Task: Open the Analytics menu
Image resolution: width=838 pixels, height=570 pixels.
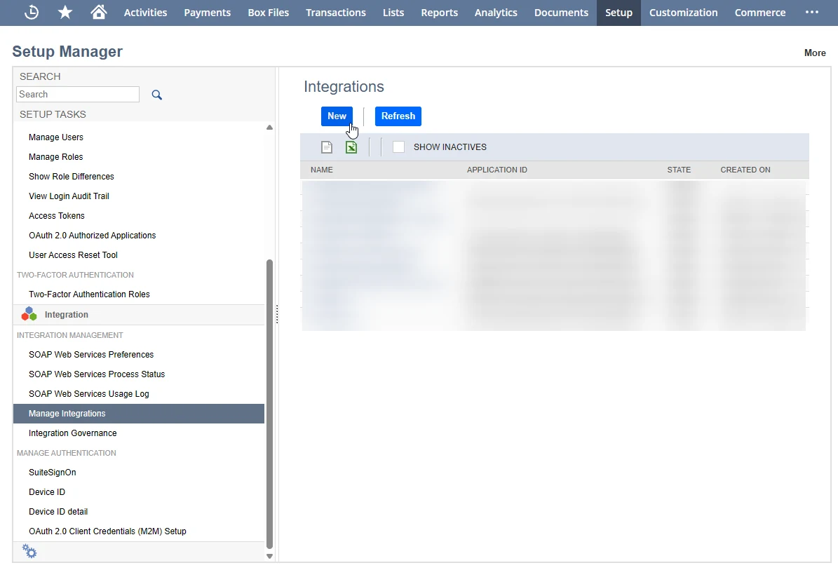Action: point(496,13)
